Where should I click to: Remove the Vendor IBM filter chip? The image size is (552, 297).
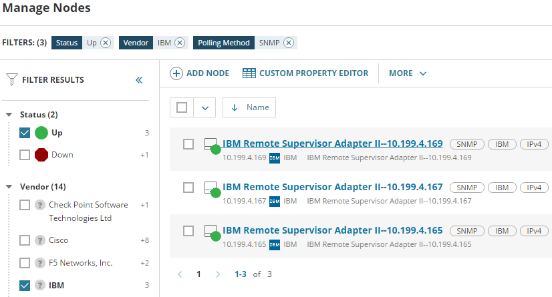point(179,43)
